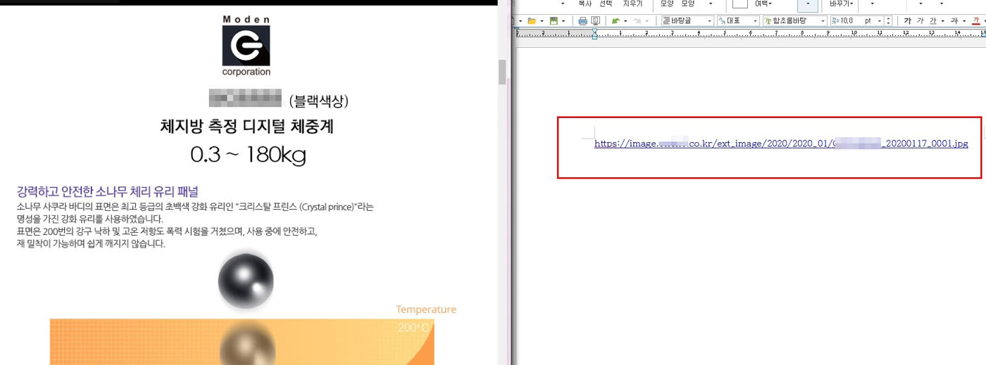Click the text 0.3 ~ 180kg
Screen dimensions: 986x365
248,155
